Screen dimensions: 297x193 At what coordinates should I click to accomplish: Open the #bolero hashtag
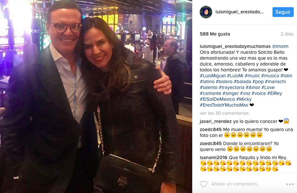coord(224,82)
